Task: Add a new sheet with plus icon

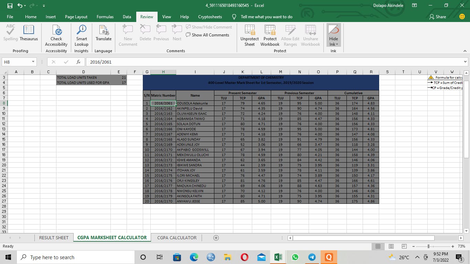Action: 216,238
